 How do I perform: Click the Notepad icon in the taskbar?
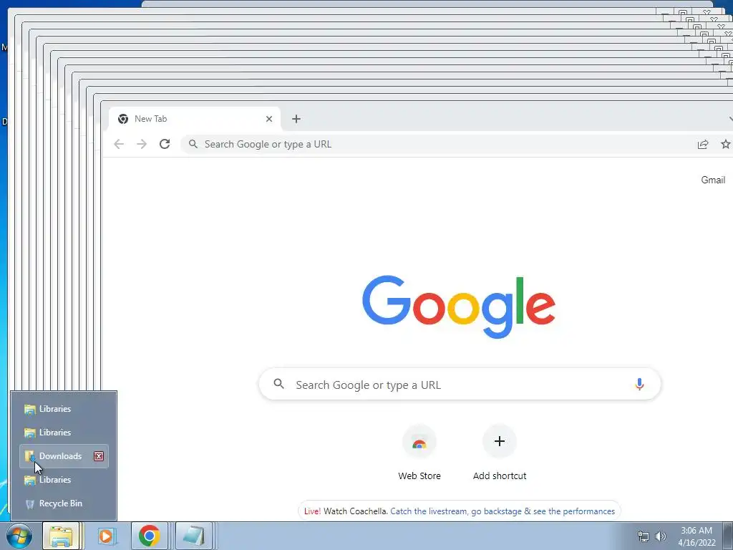[194, 536]
